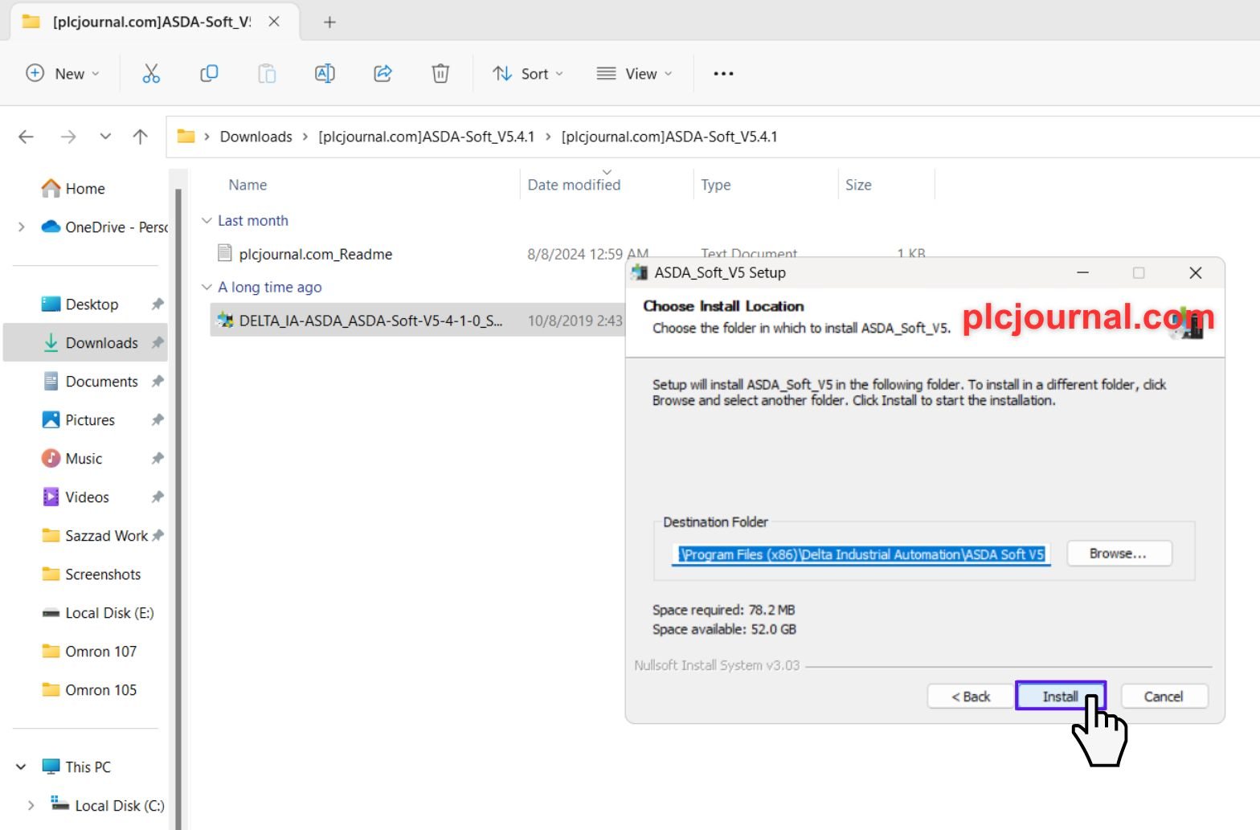This screenshot has width=1260, height=830.
Task: Click the Cancel button in setup dialog
Action: [1164, 697]
